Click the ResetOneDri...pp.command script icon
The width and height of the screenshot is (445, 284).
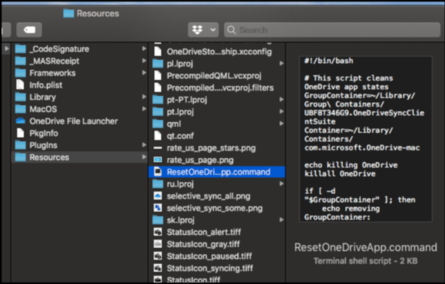158,172
